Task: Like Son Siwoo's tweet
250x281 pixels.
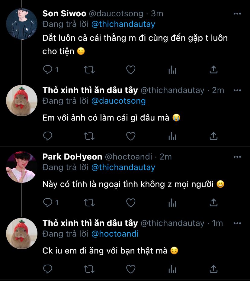Action: coord(130,70)
